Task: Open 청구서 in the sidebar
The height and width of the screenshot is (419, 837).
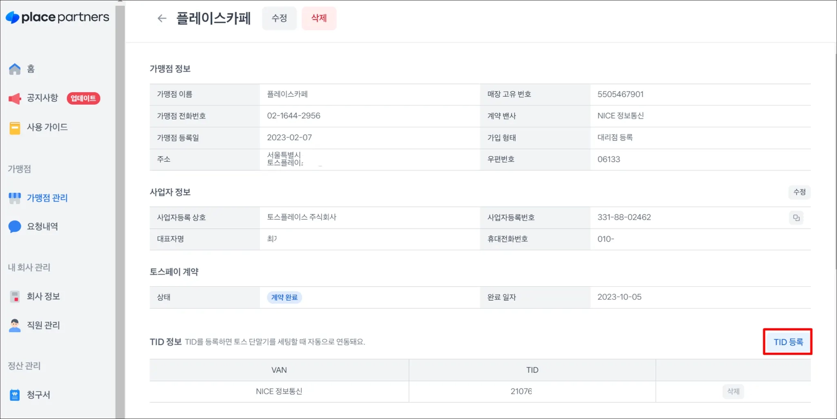Action: 38,395
